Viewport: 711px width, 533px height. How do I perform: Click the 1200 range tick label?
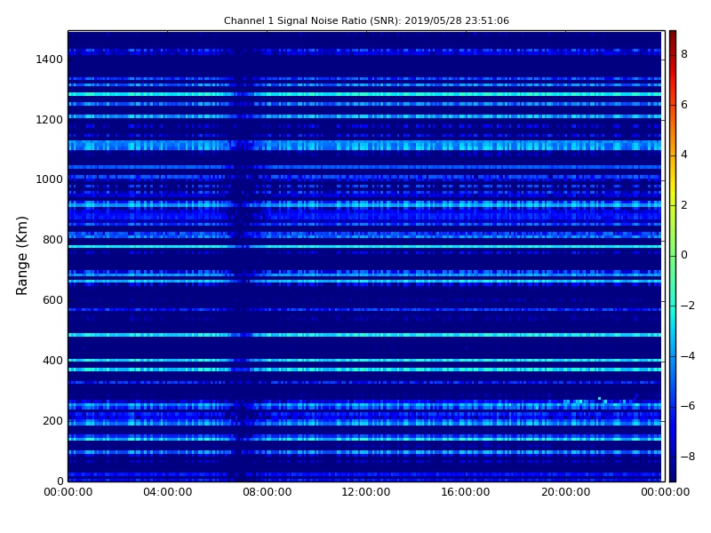[x=50, y=120]
